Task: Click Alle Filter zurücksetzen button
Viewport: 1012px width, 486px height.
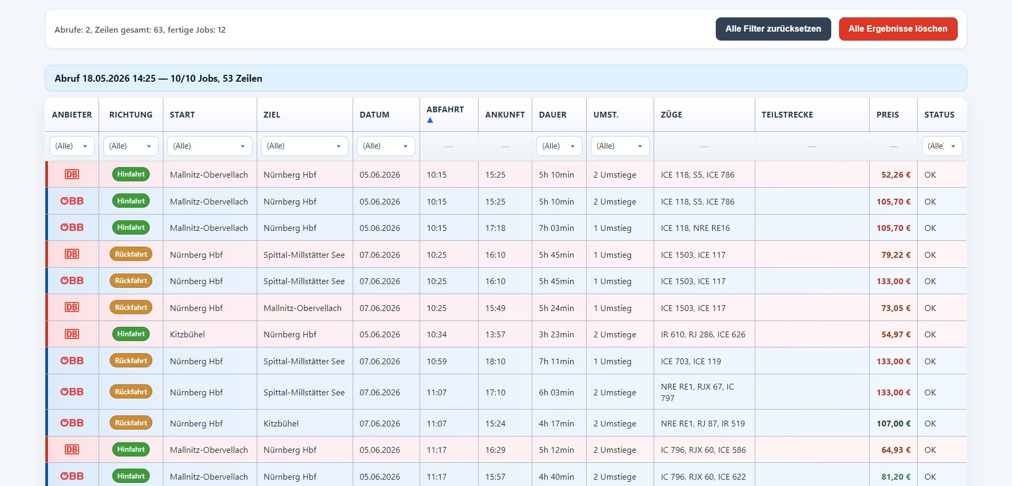Action: tap(773, 29)
